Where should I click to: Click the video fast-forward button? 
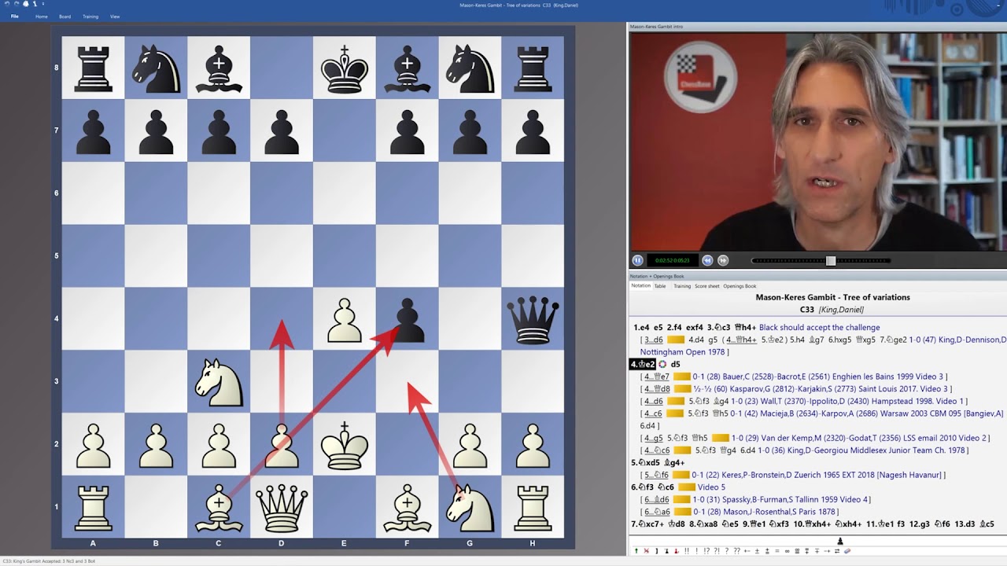pos(723,260)
